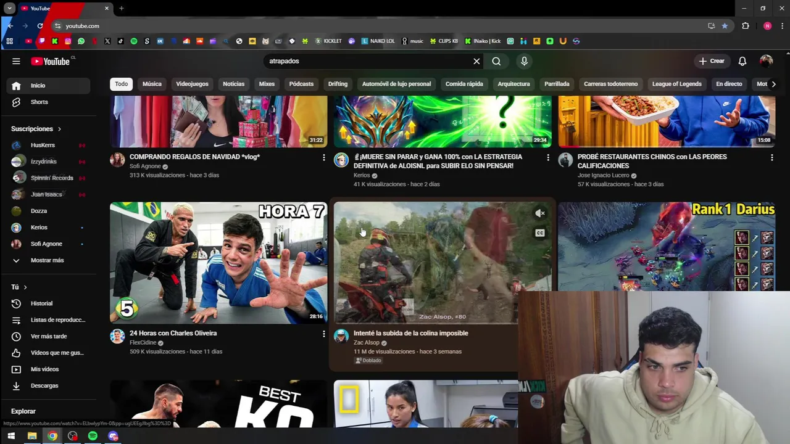Open the YouTube hamburger guide menu

(16, 61)
